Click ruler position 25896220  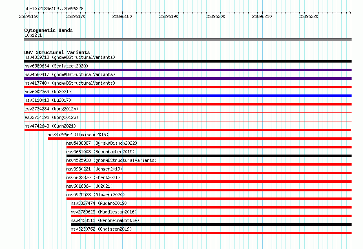308,16
